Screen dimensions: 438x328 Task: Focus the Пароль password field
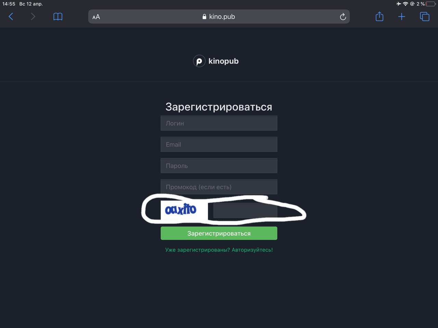pos(219,166)
